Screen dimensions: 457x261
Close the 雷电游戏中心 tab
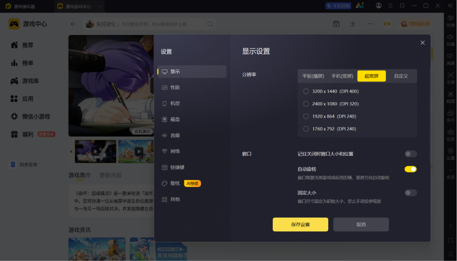coord(100,6)
